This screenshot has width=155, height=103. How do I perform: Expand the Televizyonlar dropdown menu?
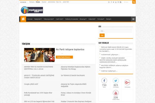[x=49, y=19]
